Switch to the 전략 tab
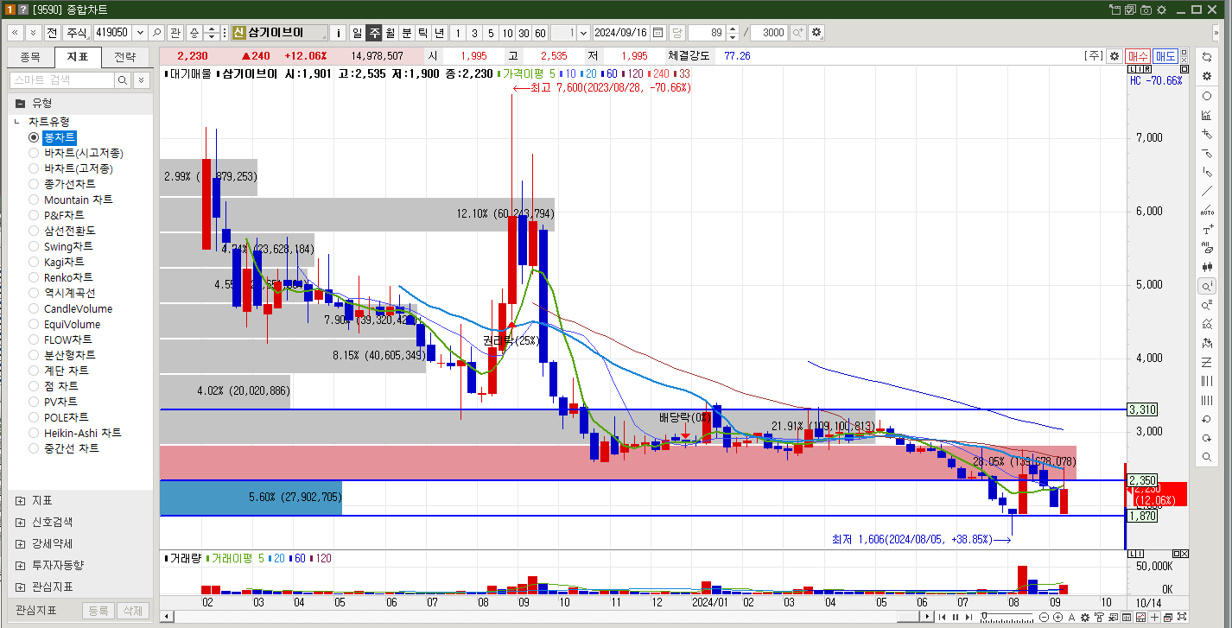The image size is (1232, 628). (124, 57)
